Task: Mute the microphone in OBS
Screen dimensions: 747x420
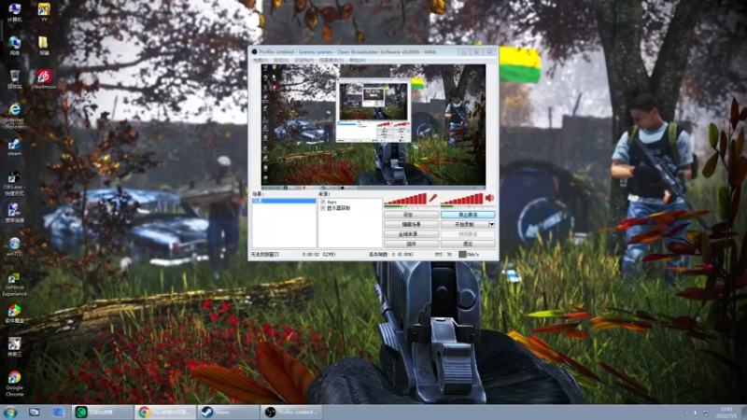Action: click(433, 198)
